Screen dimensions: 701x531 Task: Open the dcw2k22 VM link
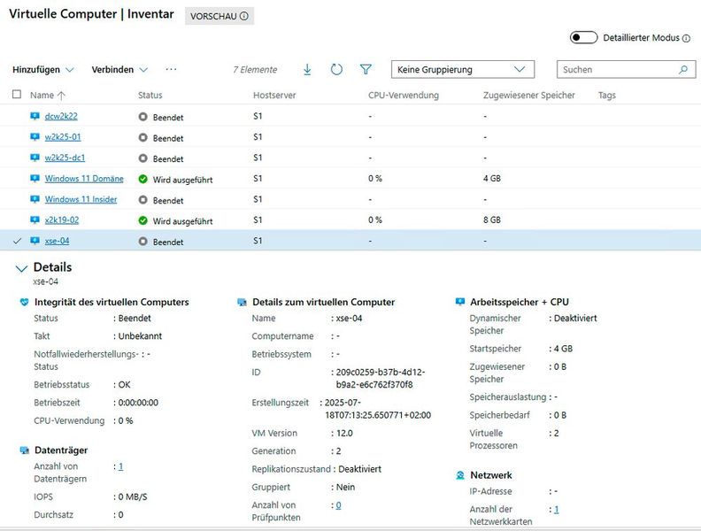coord(61,116)
